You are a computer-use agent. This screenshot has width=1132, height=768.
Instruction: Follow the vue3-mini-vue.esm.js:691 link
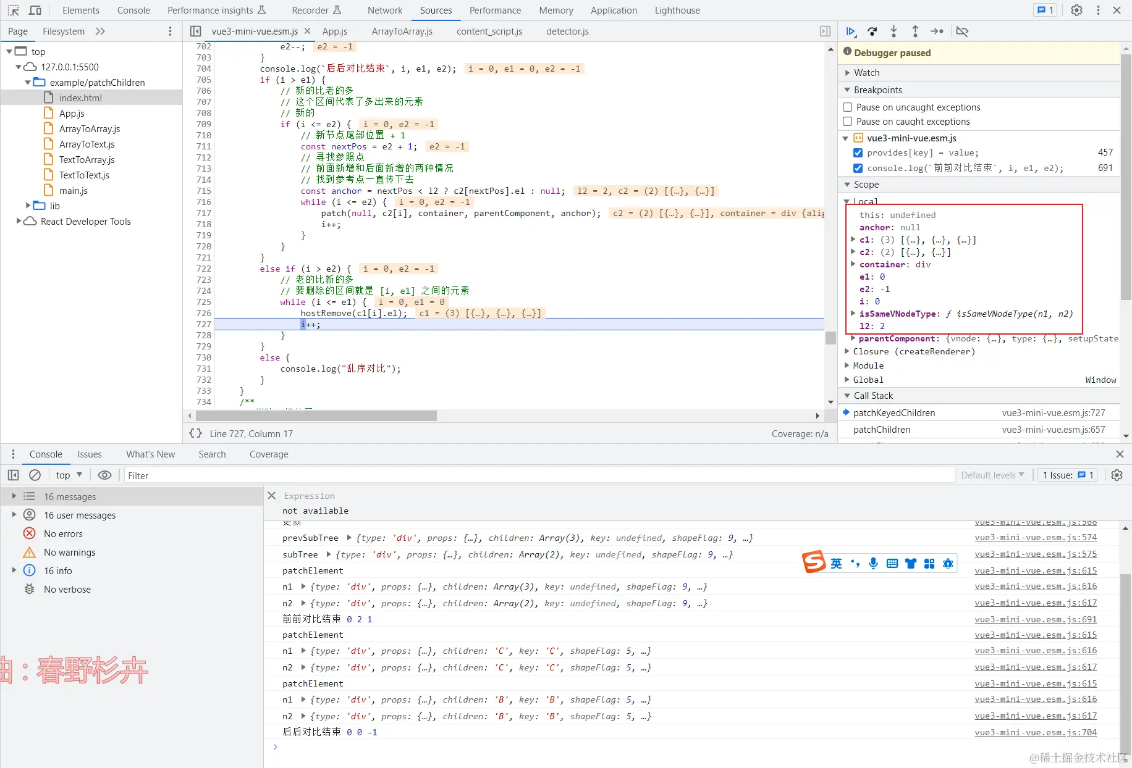[1036, 619]
